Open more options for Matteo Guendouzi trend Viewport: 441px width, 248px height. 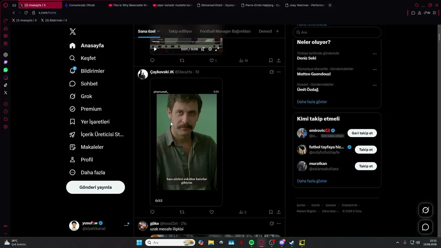375,70
